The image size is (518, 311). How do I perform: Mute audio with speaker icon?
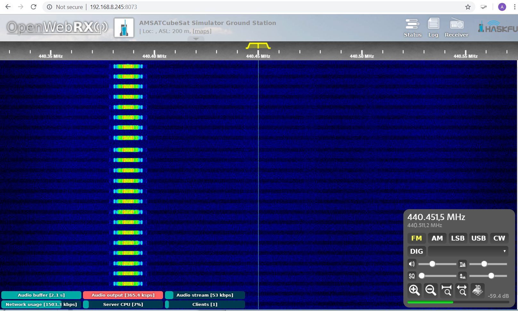tap(412, 264)
